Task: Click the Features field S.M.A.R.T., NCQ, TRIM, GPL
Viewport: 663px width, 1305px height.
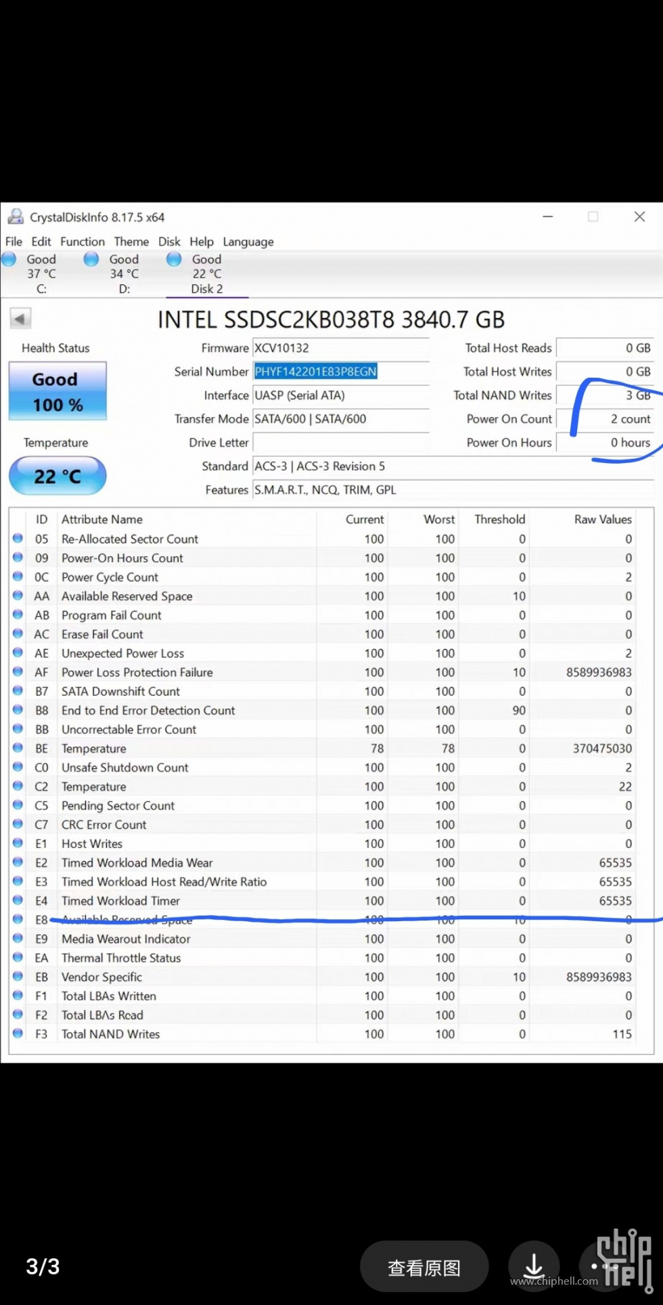Action: point(453,490)
